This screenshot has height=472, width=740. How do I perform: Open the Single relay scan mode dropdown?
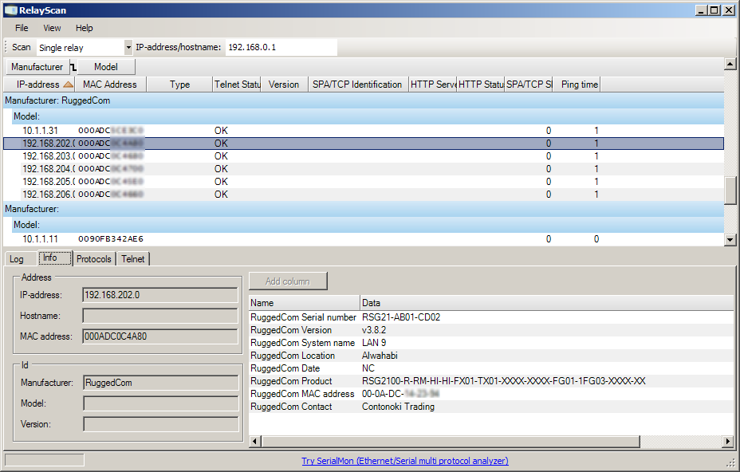coord(128,47)
